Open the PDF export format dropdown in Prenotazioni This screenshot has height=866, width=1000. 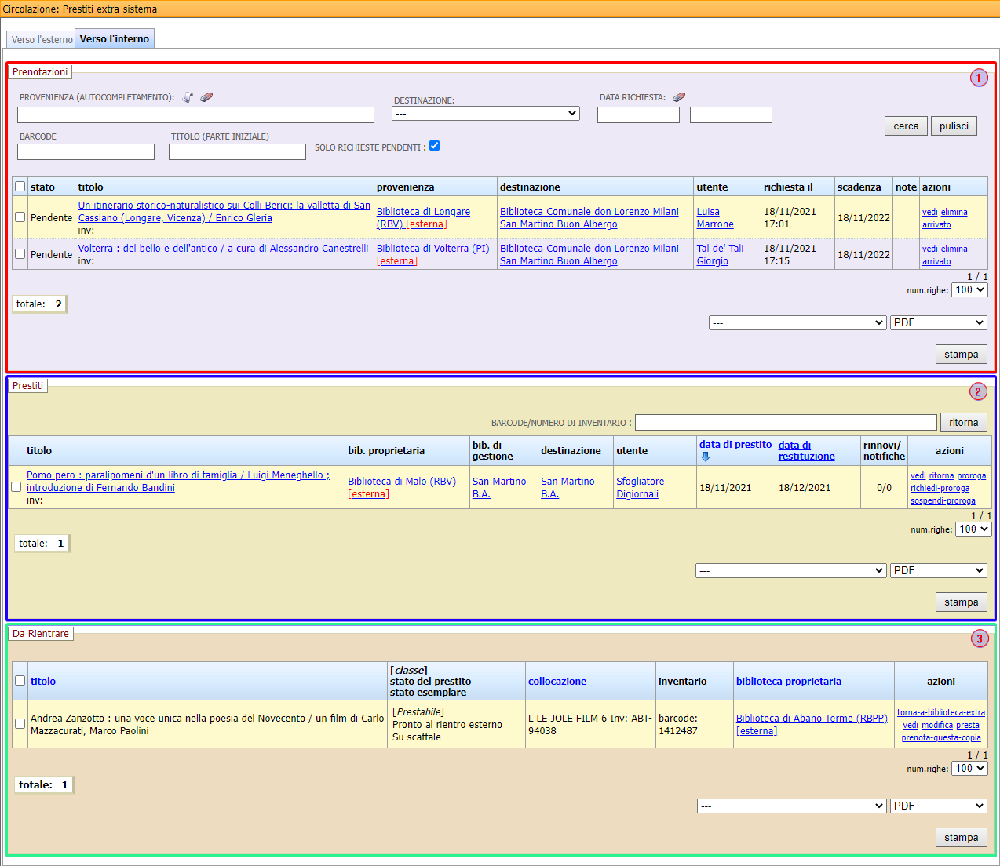[938, 322]
